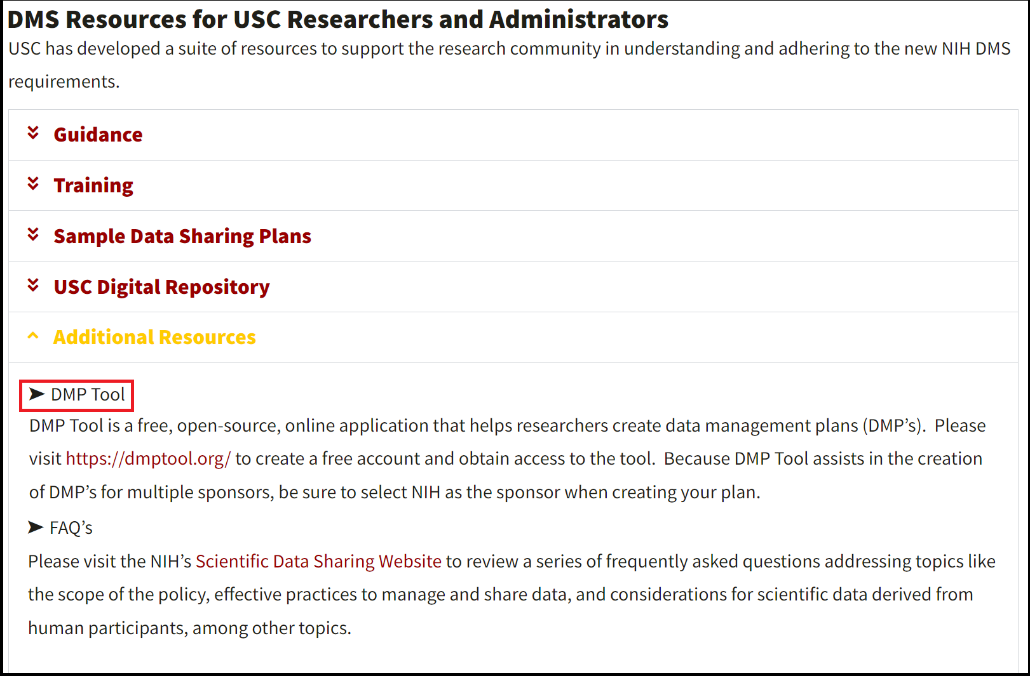Expand the Sample Data Sharing Plans section
The height and width of the screenshot is (676, 1030).
point(182,236)
